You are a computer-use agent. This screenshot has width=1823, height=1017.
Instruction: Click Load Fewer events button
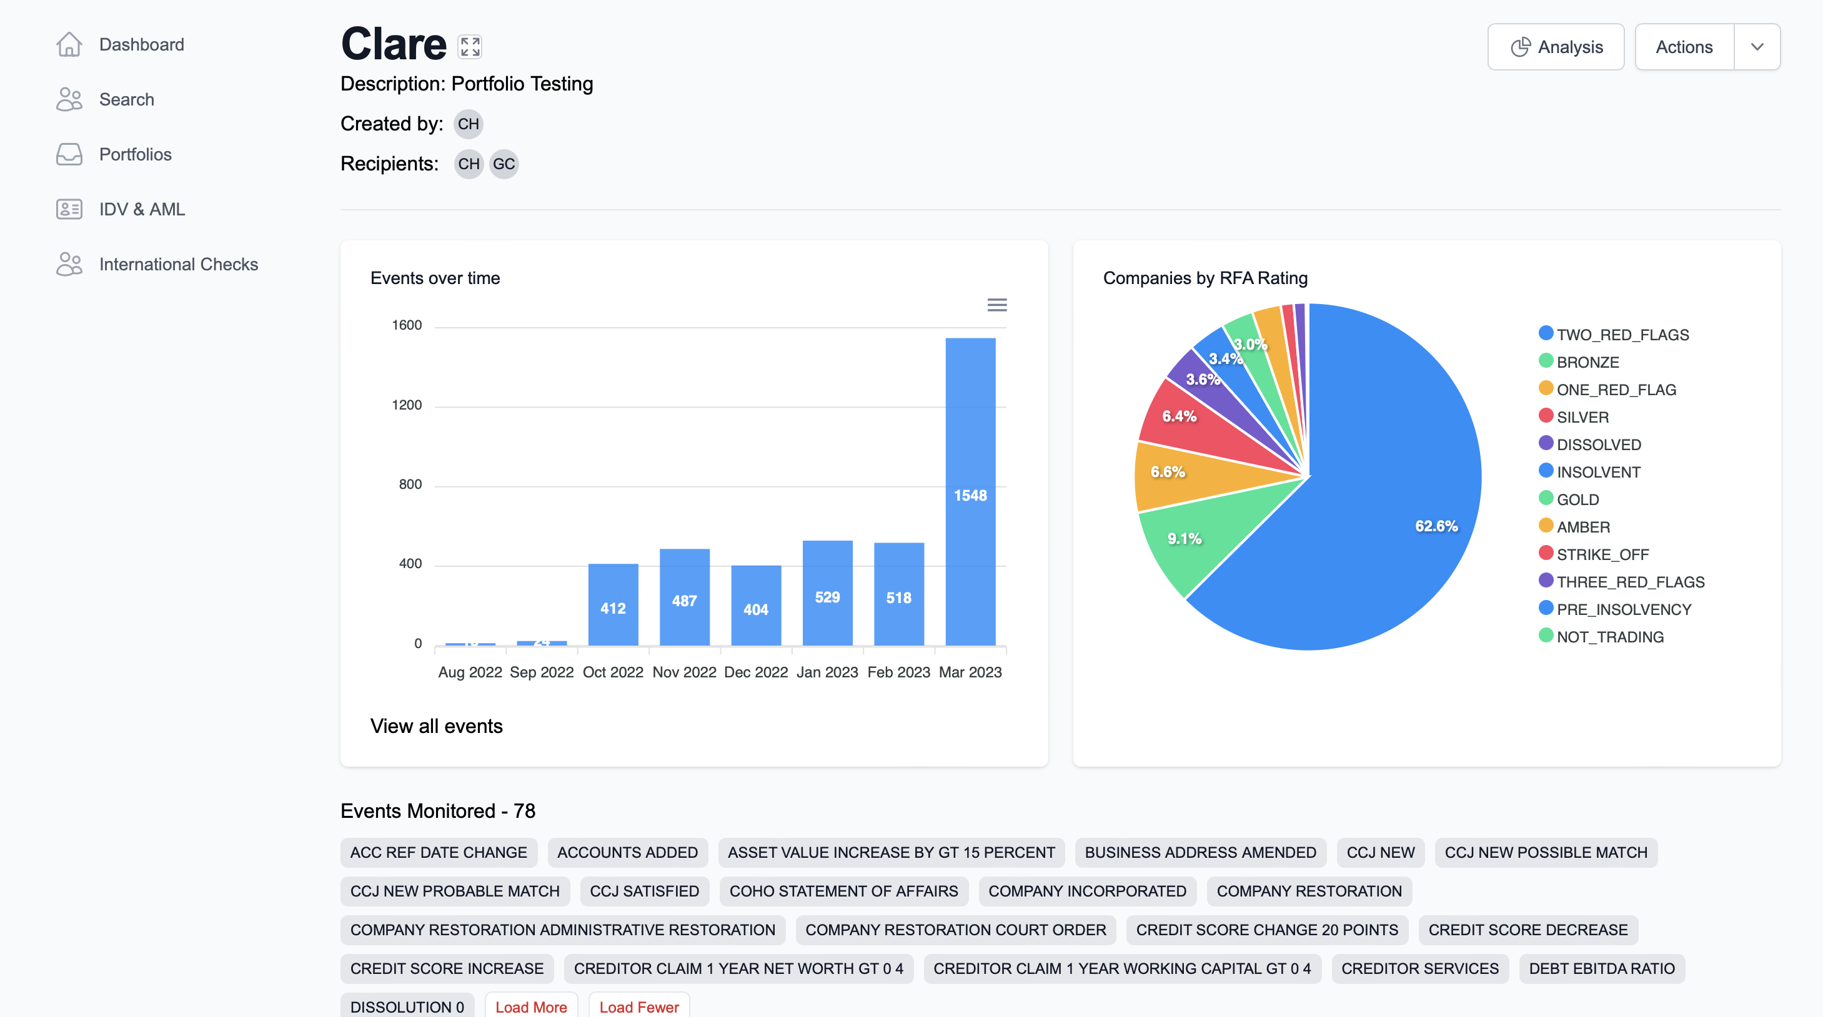(638, 1006)
